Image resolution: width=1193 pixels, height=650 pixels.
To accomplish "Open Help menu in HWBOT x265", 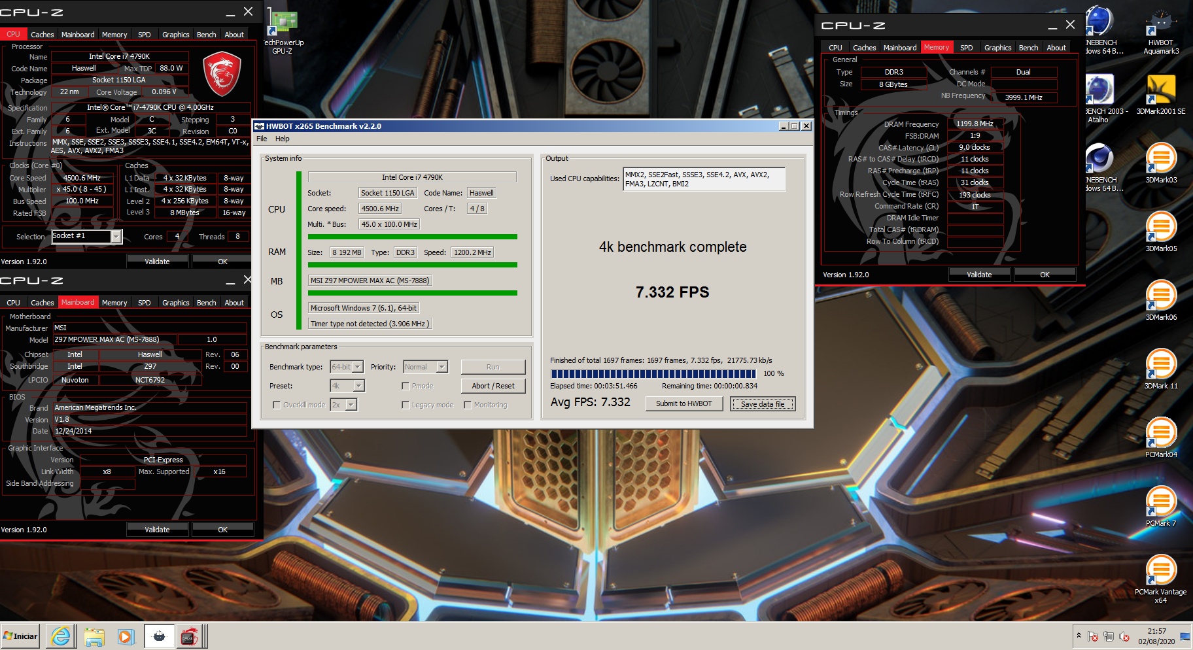I will pyautogui.click(x=283, y=139).
